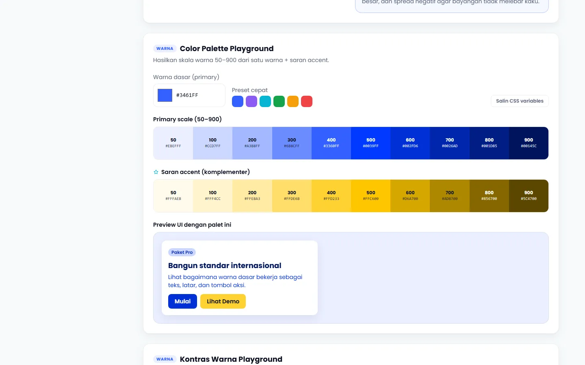This screenshot has width=585, height=365.
Task: Select primary swatch 100 #CCD7FF
Action: click(x=212, y=143)
